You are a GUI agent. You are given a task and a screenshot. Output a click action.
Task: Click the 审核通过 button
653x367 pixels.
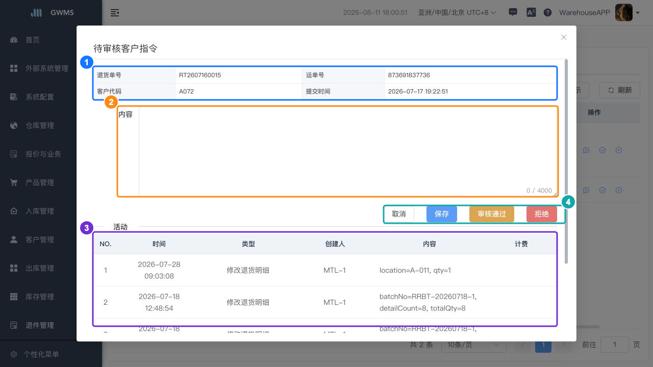(492, 214)
